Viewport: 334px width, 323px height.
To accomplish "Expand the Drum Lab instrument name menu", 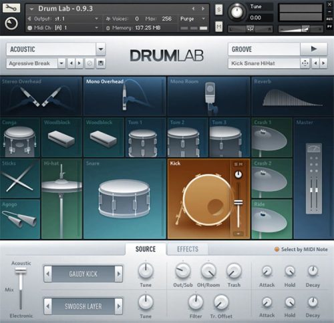I will click(x=31, y=9).
